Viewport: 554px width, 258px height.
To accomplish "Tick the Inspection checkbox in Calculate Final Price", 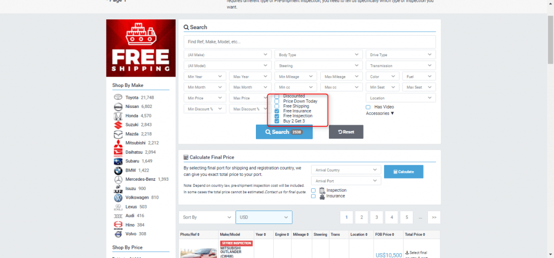I will pyautogui.click(x=313, y=191).
